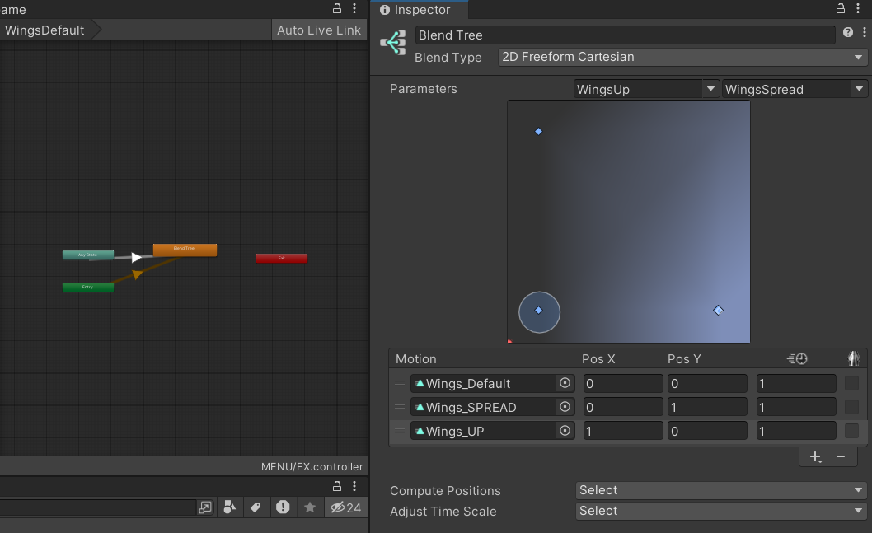Click Wings_Default Pos Y field

[707, 384]
